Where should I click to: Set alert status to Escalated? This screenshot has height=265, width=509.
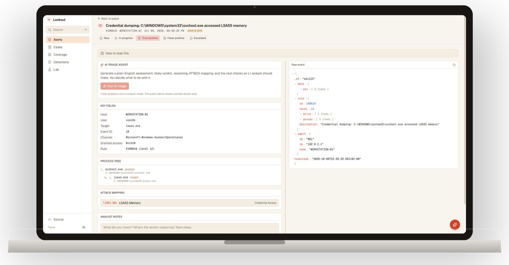pyautogui.click(x=198, y=38)
